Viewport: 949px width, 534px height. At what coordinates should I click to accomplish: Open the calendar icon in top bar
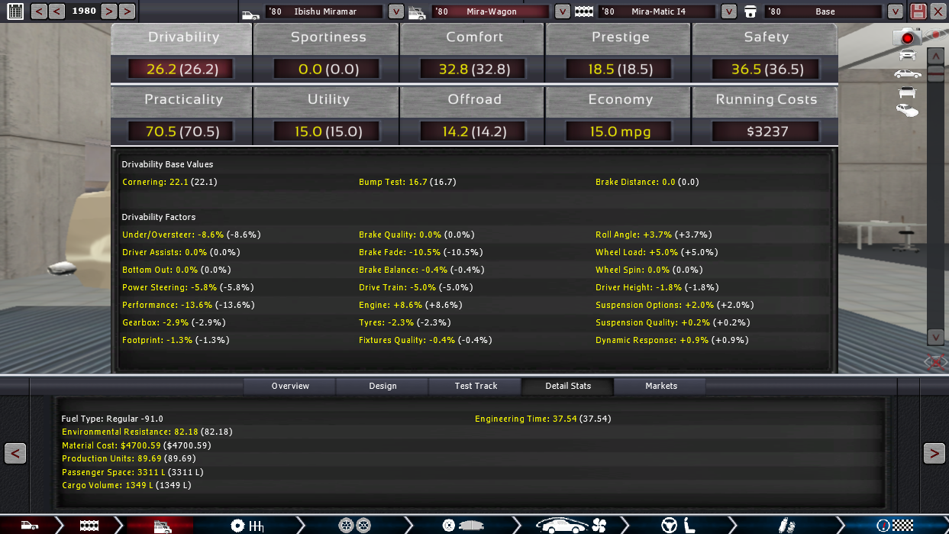coord(15,11)
